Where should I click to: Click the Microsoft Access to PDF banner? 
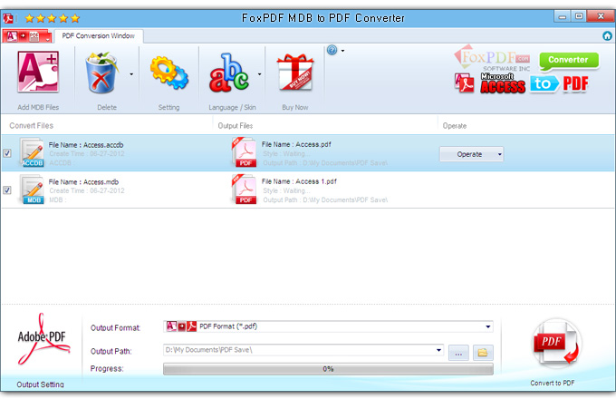point(522,83)
